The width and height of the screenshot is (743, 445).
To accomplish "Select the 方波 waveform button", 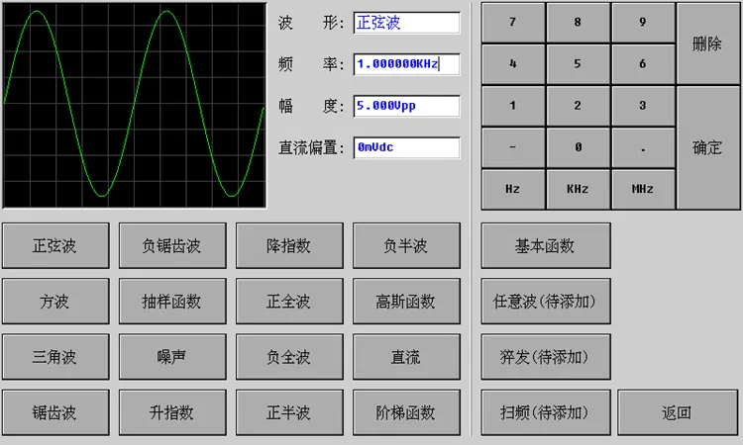I will coord(55,302).
